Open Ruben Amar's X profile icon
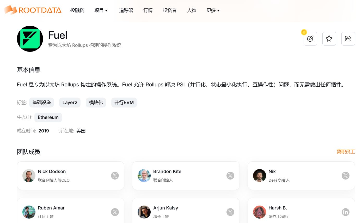 pos(115,212)
